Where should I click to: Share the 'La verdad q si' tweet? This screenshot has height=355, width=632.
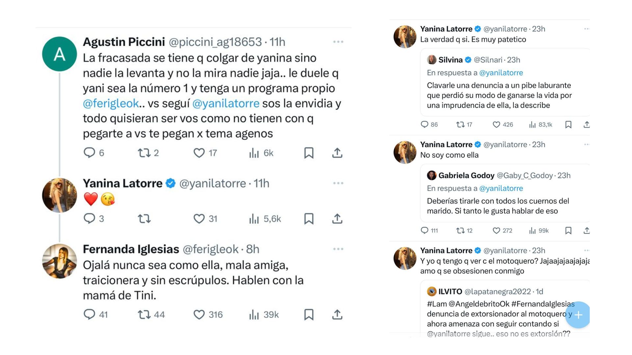point(587,125)
